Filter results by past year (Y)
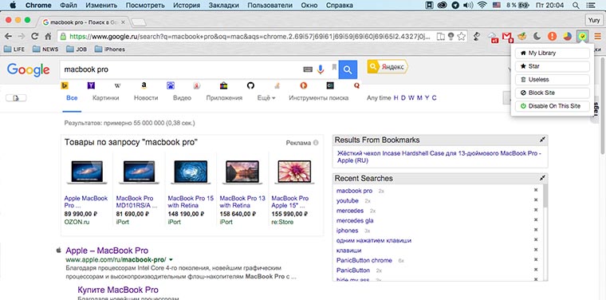This screenshot has height=300, width=606. point(427,98)
